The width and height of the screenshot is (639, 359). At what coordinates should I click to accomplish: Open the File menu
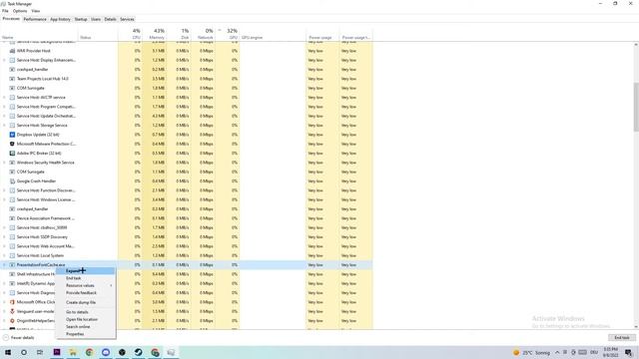(5, 11)
